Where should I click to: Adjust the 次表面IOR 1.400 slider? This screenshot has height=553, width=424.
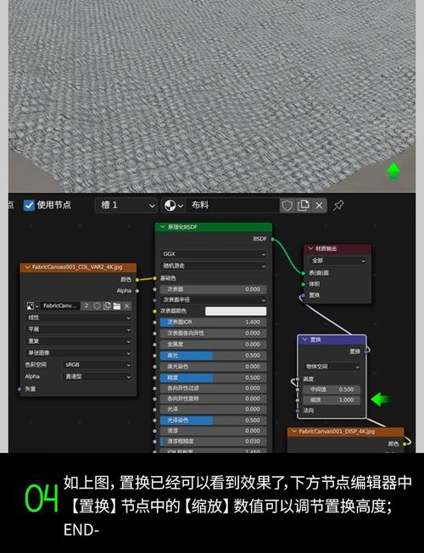[213, 323]
